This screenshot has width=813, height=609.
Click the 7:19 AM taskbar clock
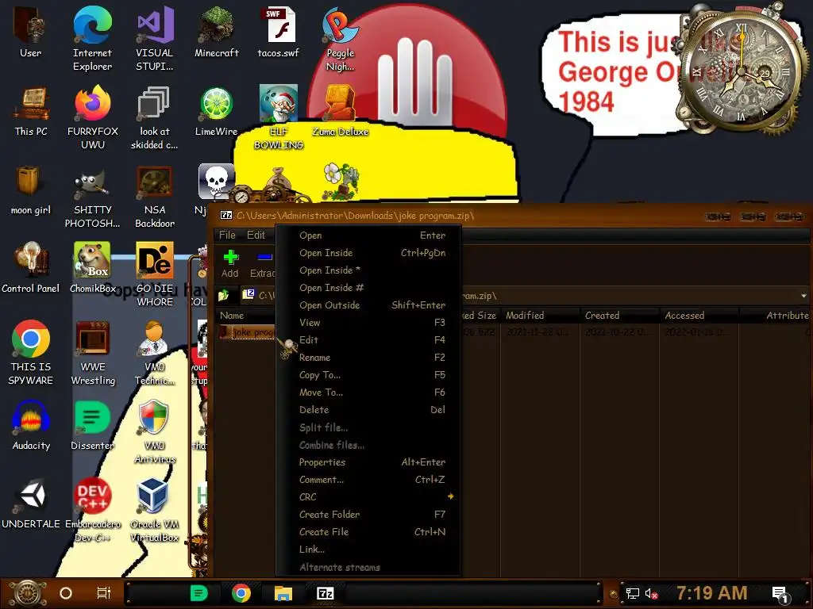click(711, 593)
